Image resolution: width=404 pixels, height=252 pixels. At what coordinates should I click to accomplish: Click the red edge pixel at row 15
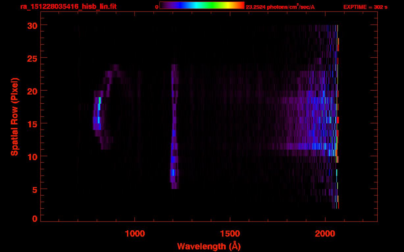pos(338,120)
